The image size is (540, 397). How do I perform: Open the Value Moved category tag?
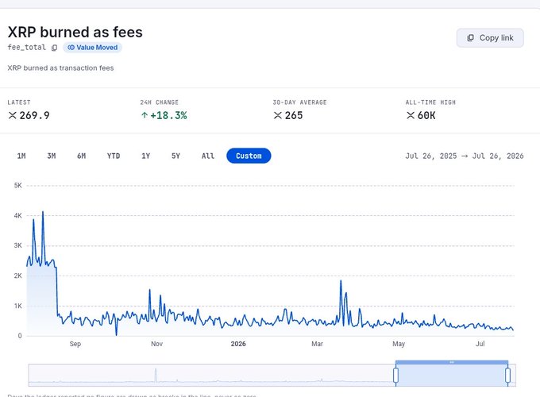(92, 48)
